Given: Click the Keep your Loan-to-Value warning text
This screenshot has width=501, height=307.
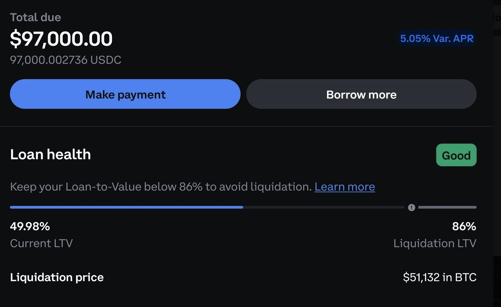Looking at the screenshot, I should [x=161, y=187].
